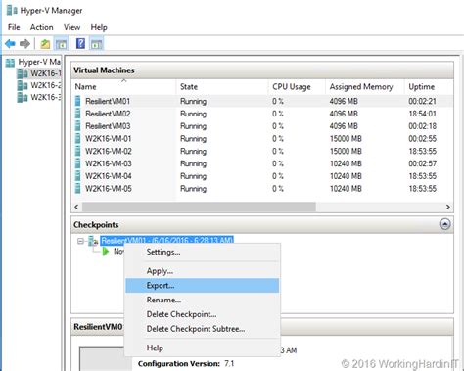Toggle the Show/Hide Console Tree icon

click(61, 44)
